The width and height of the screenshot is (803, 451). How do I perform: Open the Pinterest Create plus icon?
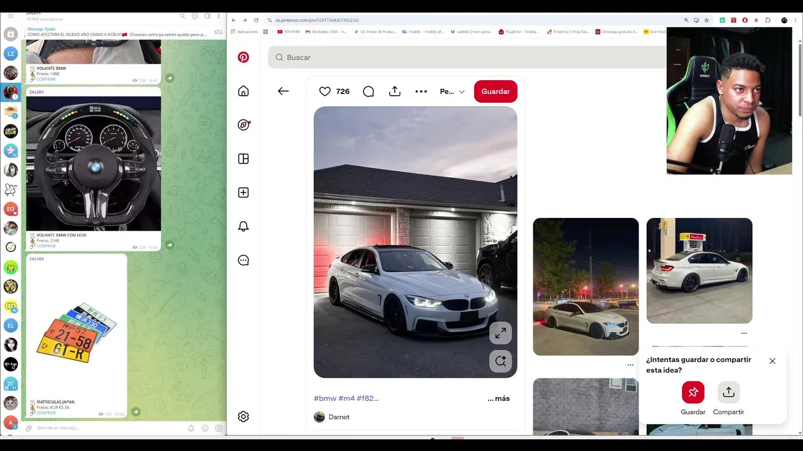(243, 192)
